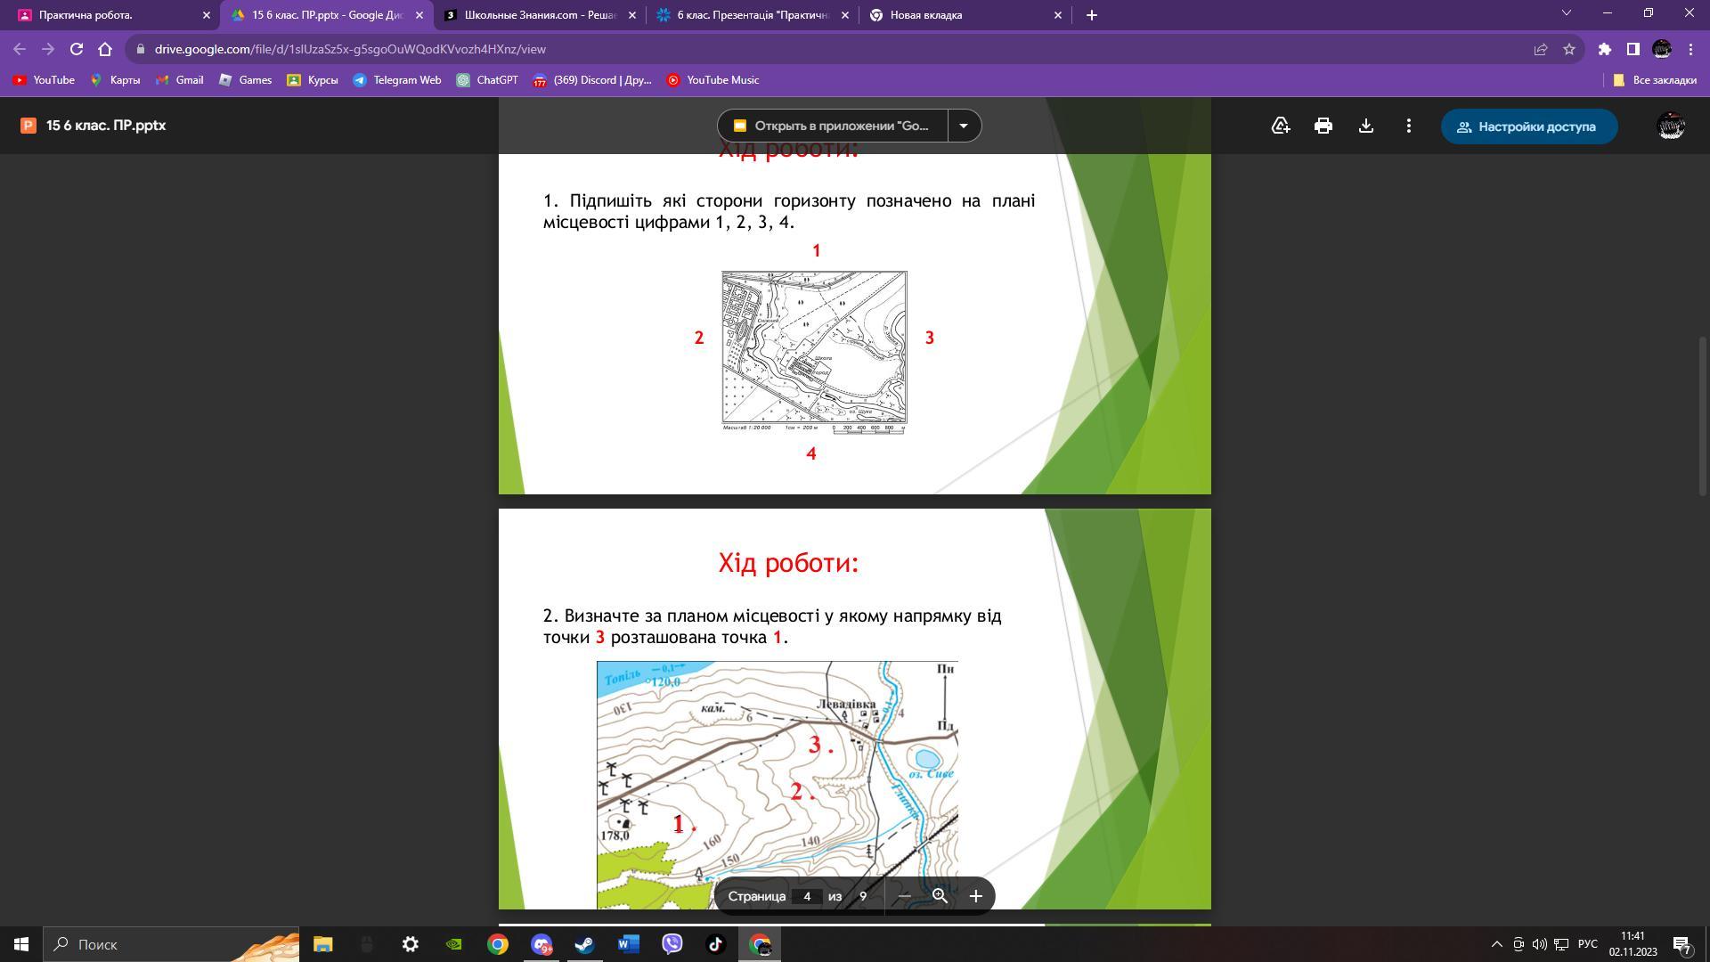The width and height of the screenshot is (1710, 962).
Task: Expand the open-with dropdown arrow
Action: (x=964, y=126)
